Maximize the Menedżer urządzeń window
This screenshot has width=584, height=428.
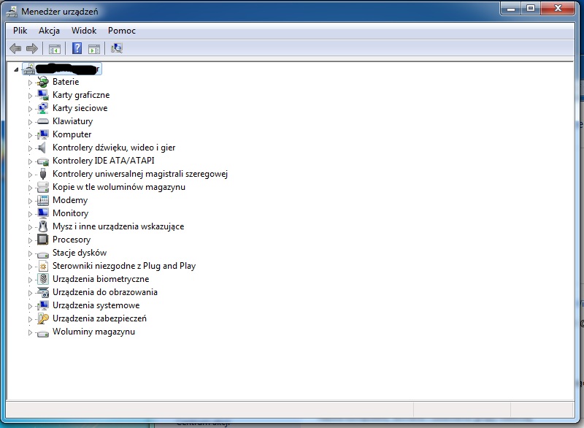[531, 9]
